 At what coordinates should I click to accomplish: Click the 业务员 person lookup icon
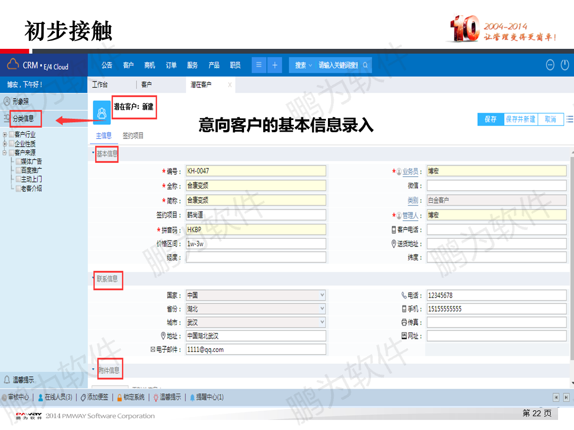[399, 171]
